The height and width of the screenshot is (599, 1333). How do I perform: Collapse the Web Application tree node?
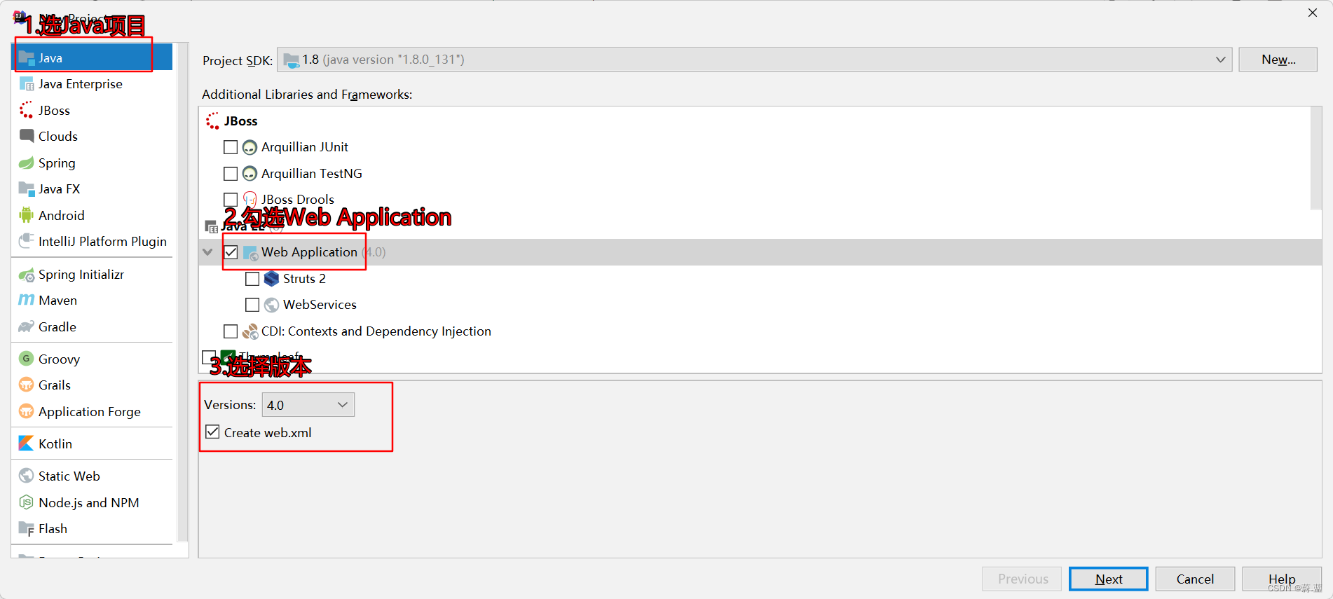208,252
